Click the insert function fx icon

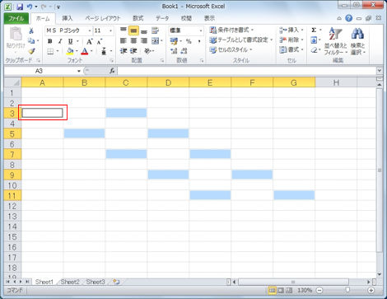coord(112,71)
